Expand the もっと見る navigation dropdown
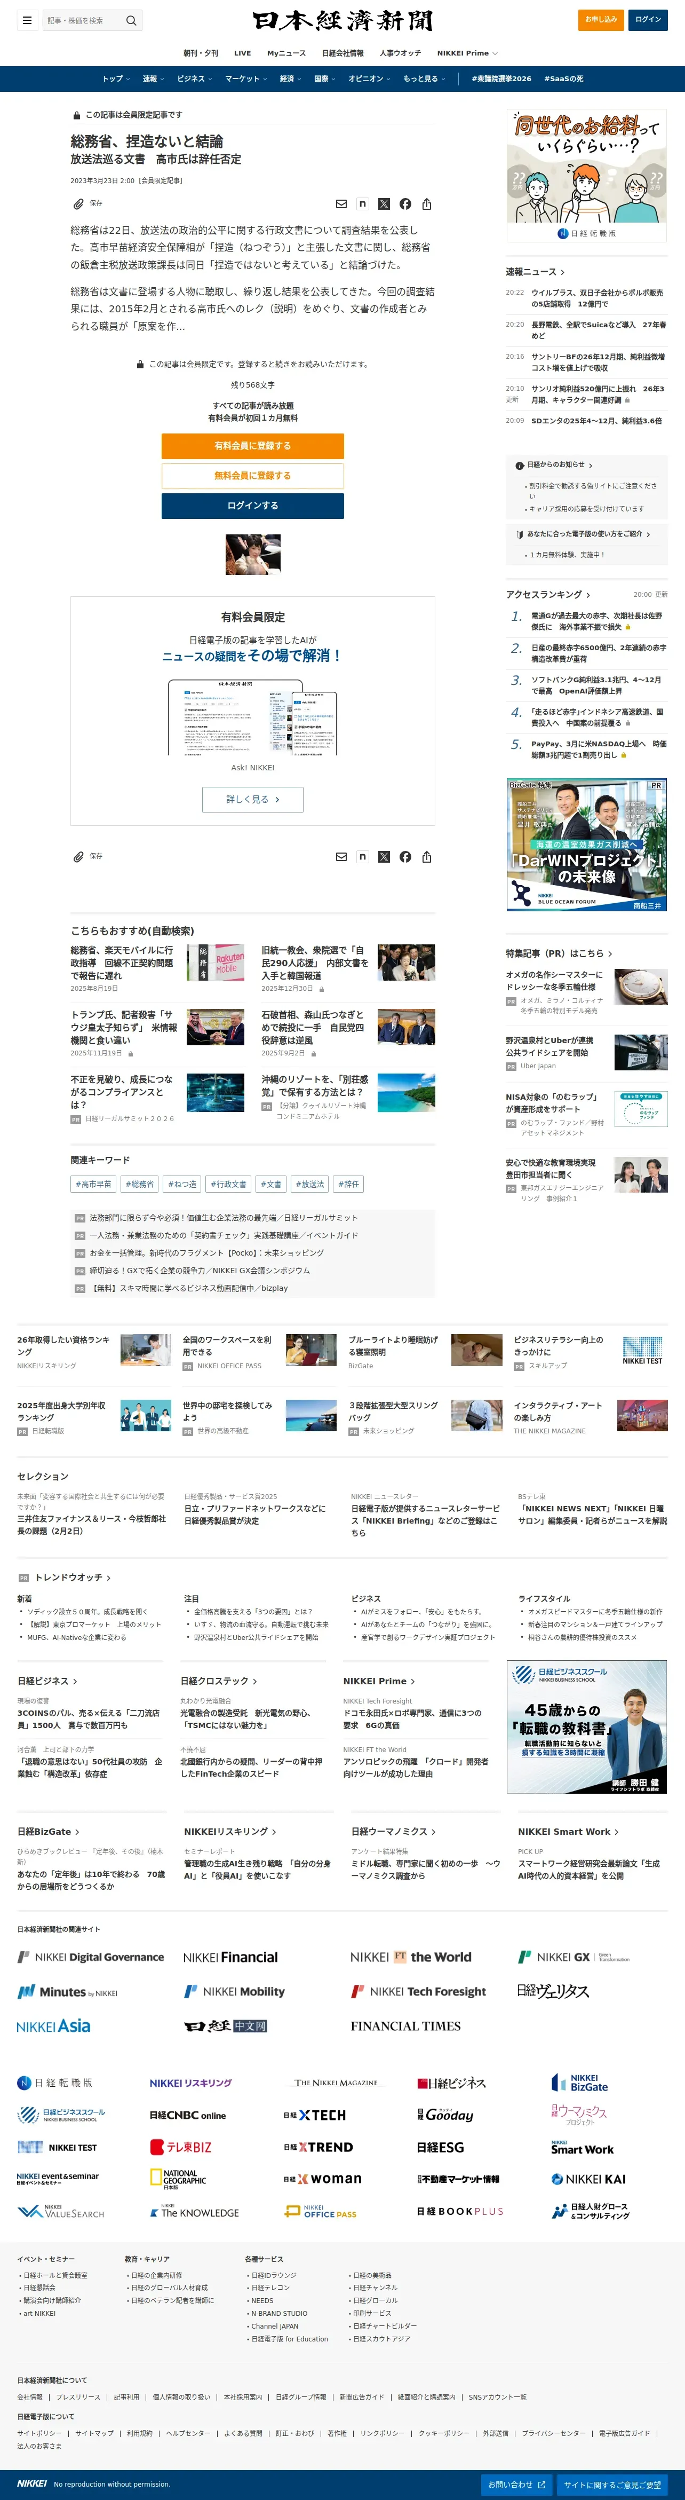 tap(424, 78)
